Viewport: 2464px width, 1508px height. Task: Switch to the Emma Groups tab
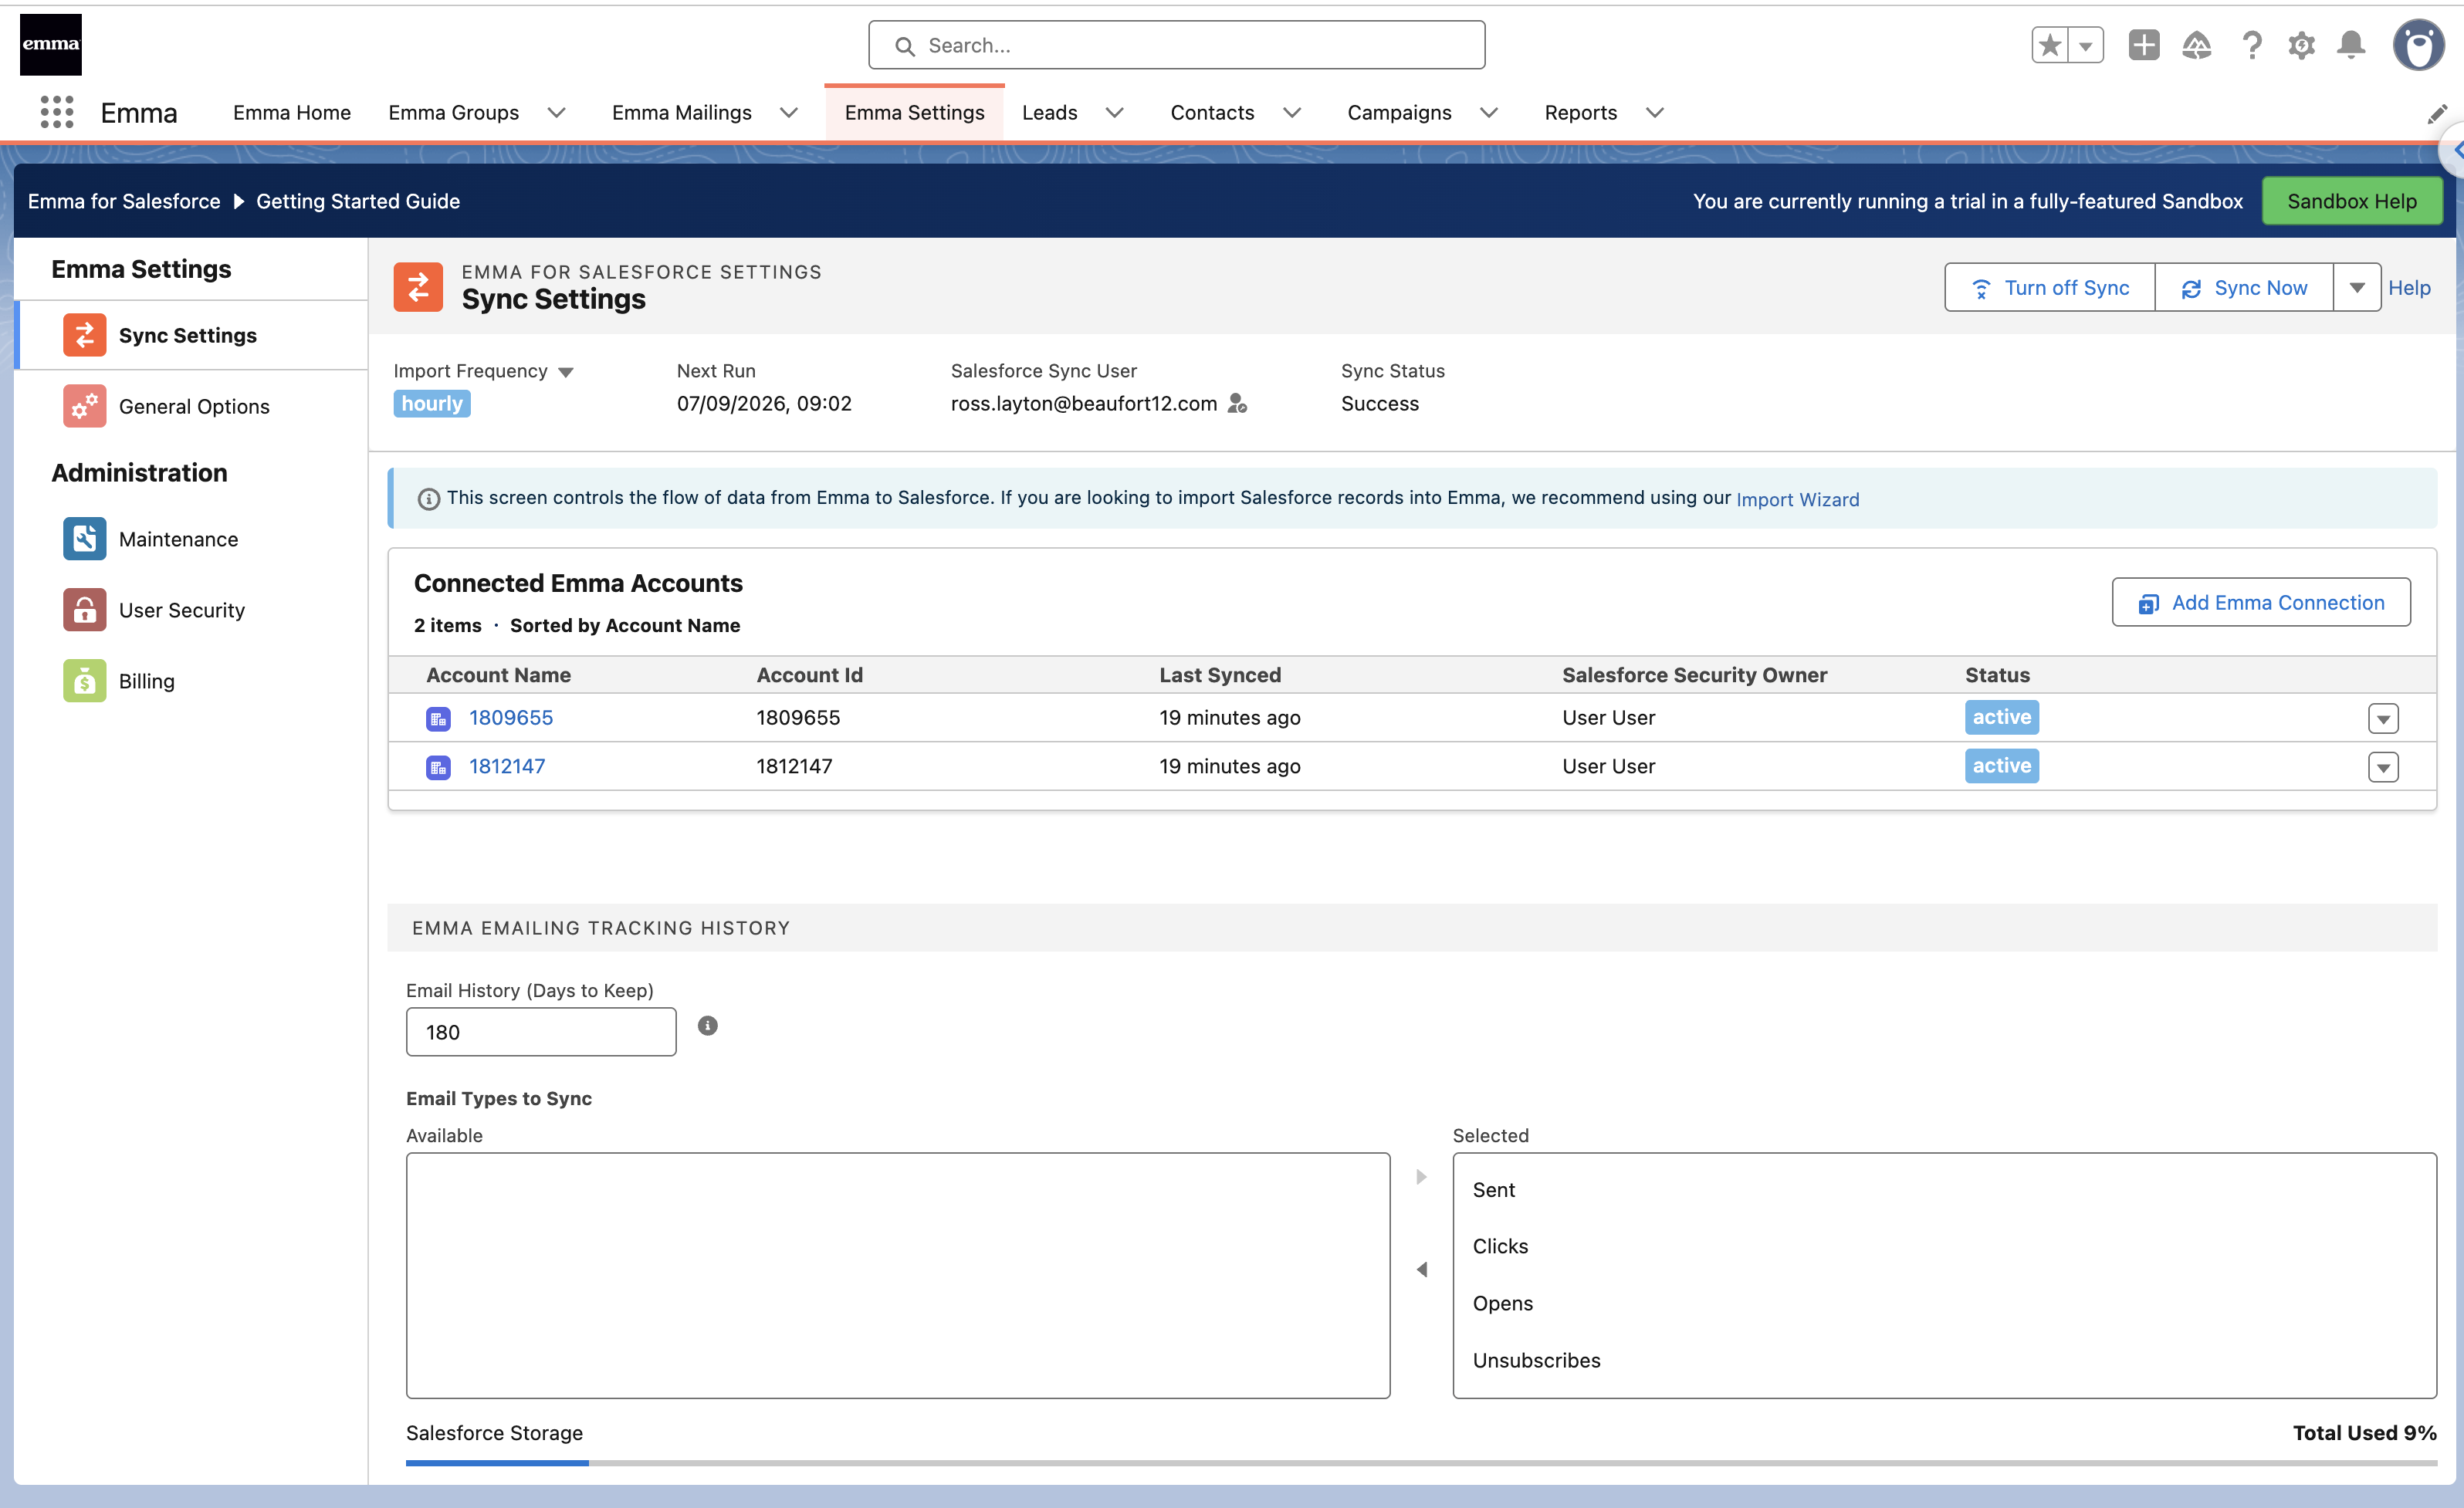click(454, 112)
